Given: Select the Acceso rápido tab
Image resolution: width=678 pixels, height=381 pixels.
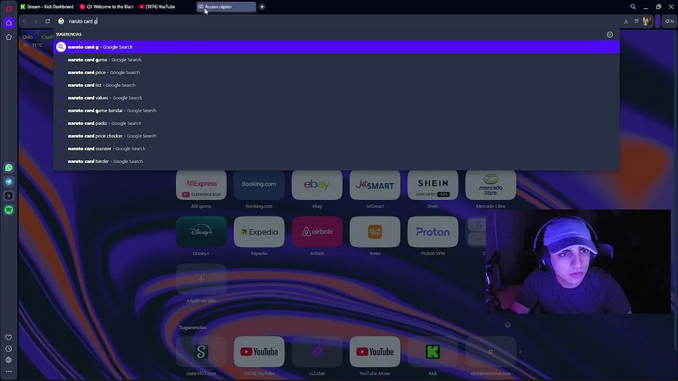Looking at the screenshot, I should (226, 7).
